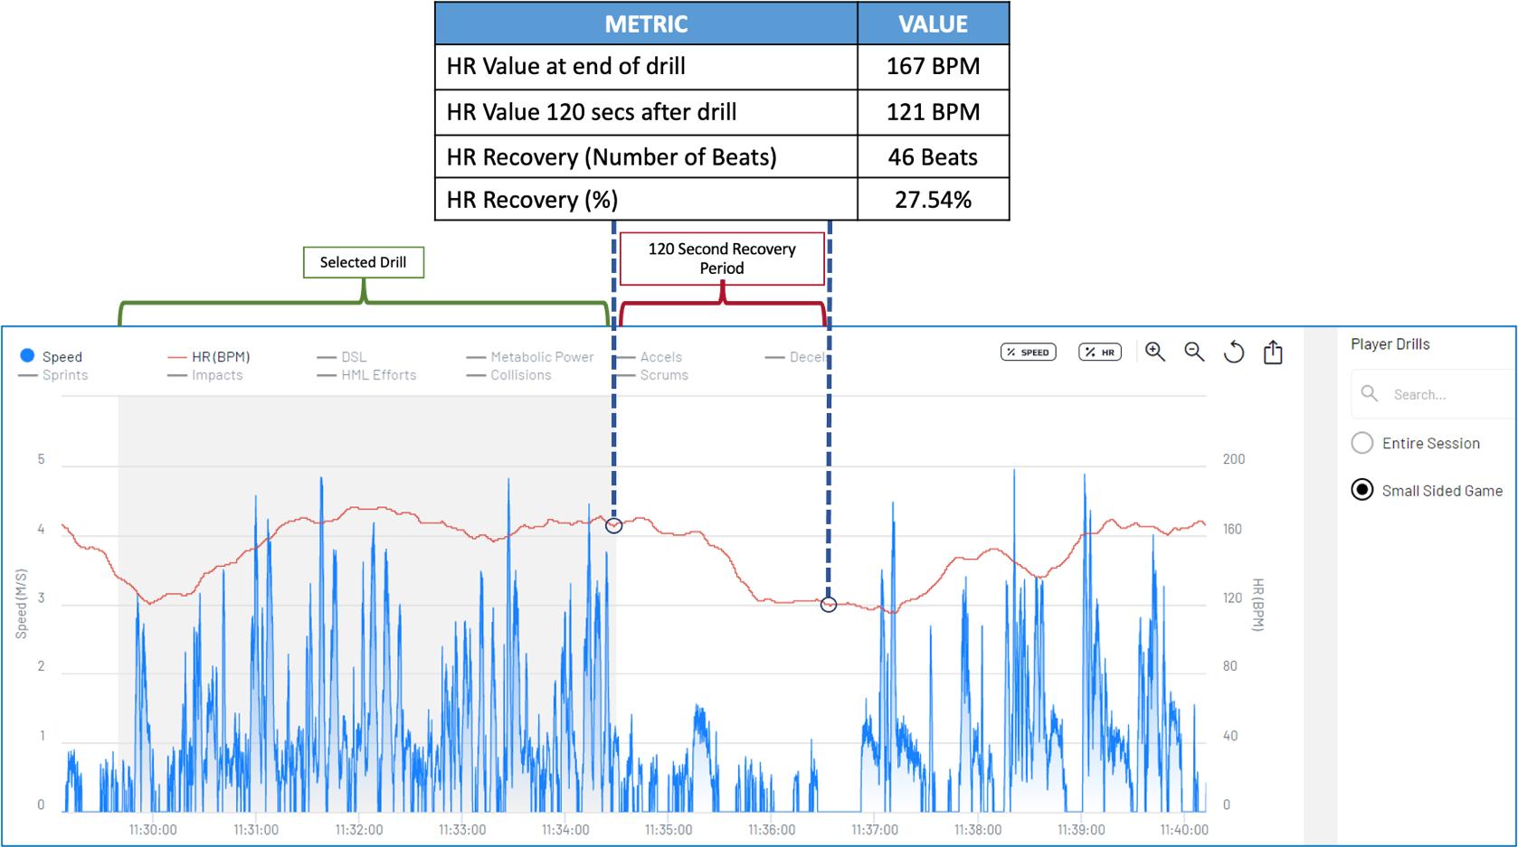The height and width of the screenshot is (847, 1518).
Task: Click the Speed(M/S) axis title
Action: click(22, 604)
